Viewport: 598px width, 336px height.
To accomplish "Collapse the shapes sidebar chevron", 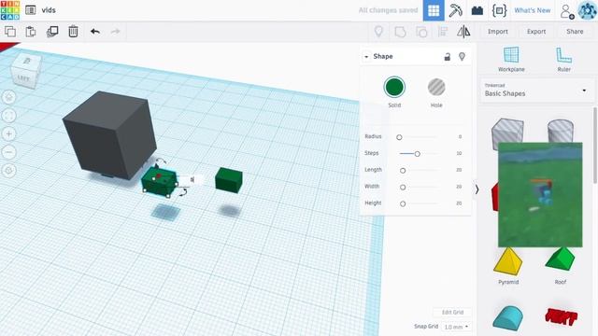I will [x=477, y=189].
